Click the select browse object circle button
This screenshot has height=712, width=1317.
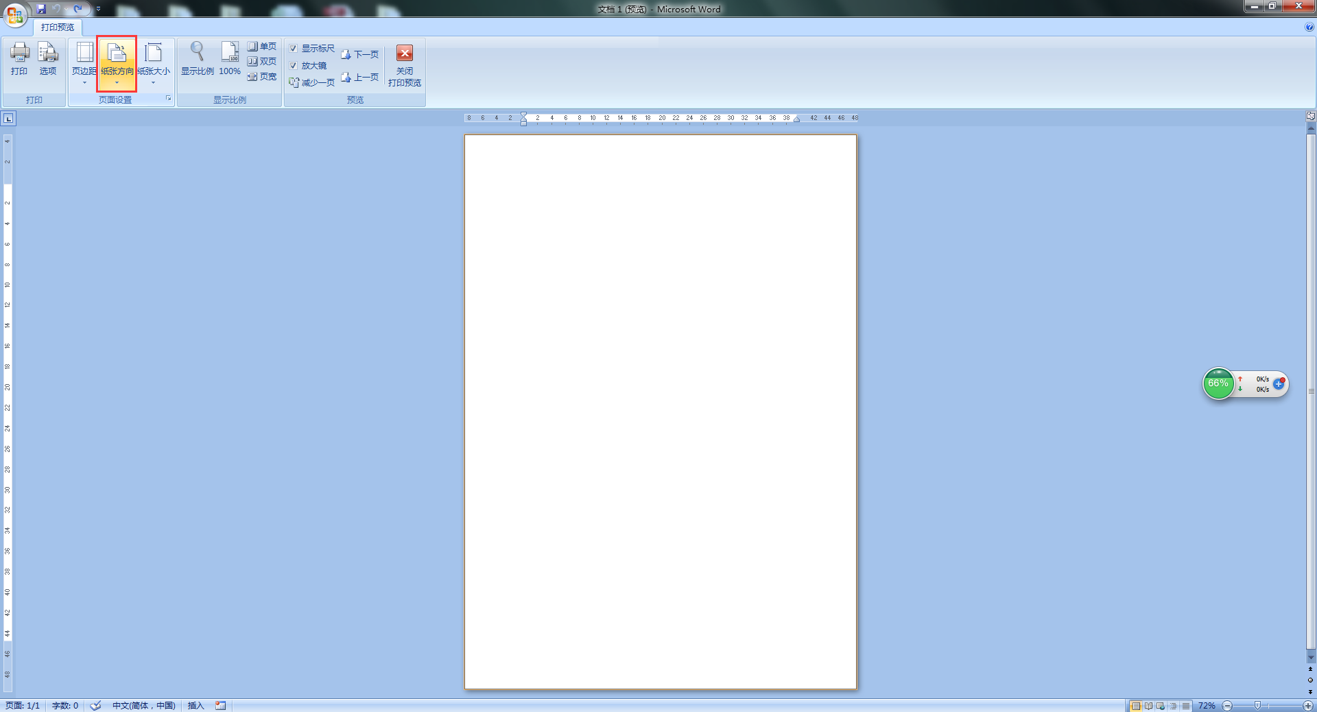tap(1310, 680)
